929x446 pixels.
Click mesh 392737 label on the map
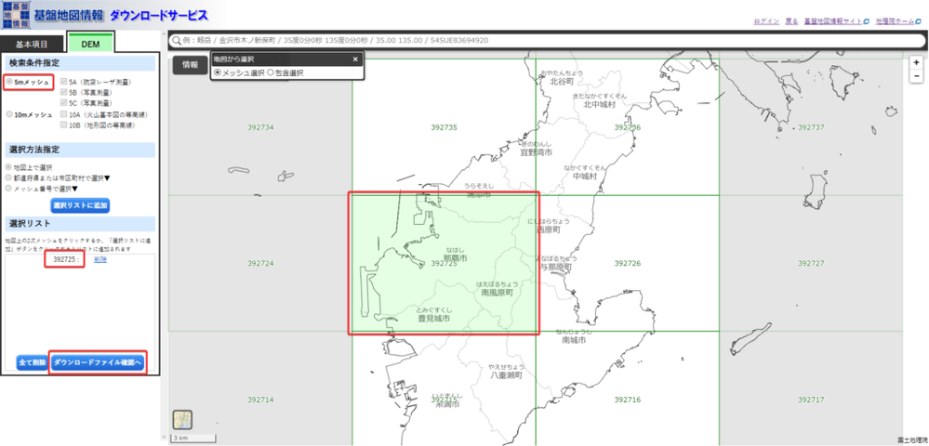coord(811,127)
